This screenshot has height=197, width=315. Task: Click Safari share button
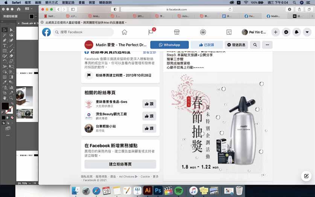[299, 9]
